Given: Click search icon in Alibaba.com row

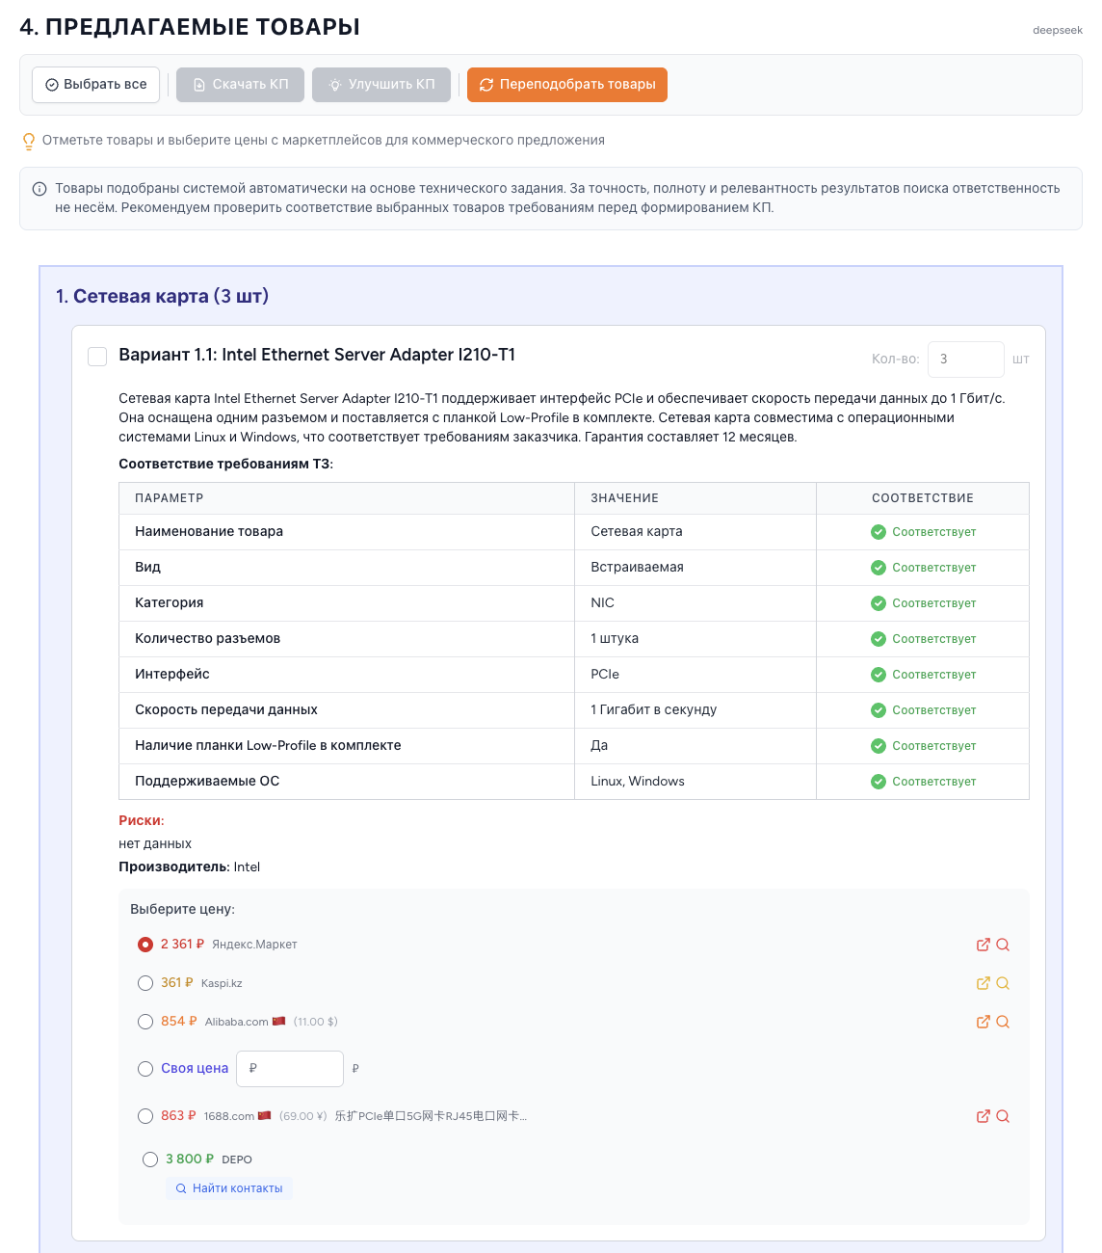Looking at the screenshot, I should click(1003, 1022).
